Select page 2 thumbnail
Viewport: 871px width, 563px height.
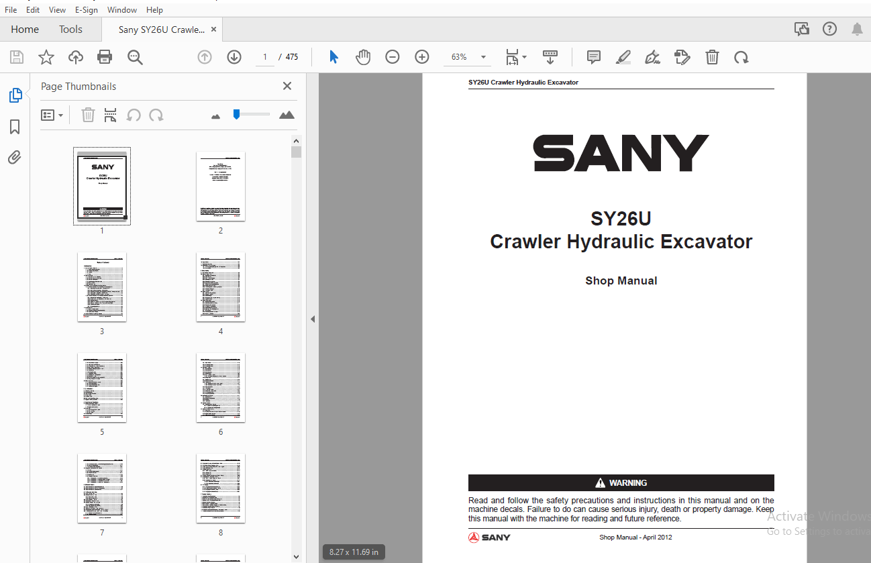click(221, 186)
